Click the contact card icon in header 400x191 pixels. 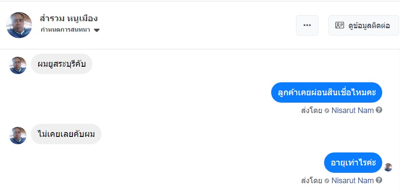click(x=340, y=25)
